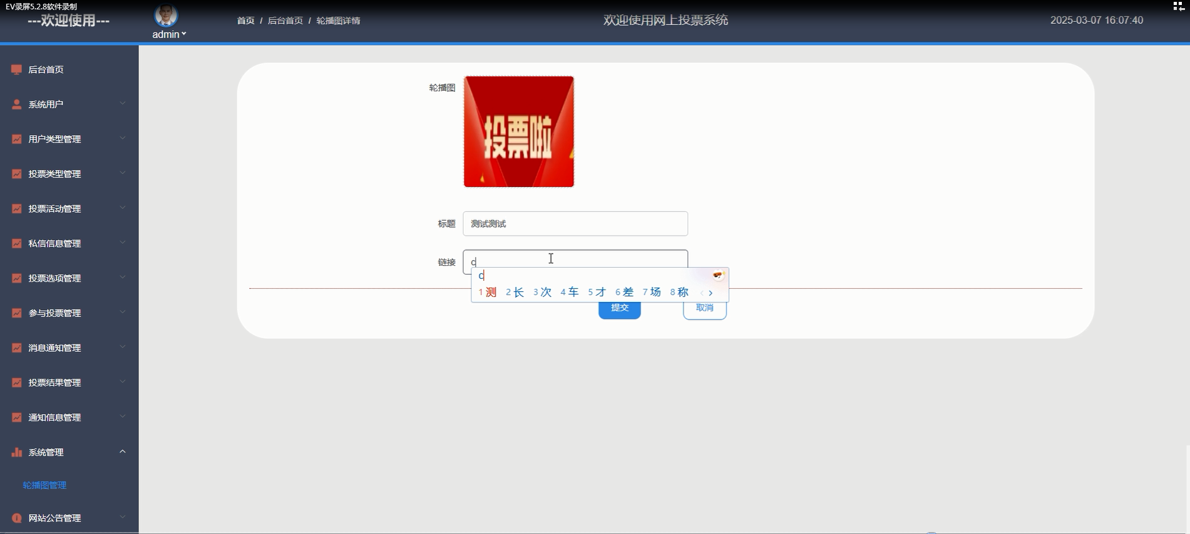Go to 后台首页 breadcrumb link

point(285,21)
